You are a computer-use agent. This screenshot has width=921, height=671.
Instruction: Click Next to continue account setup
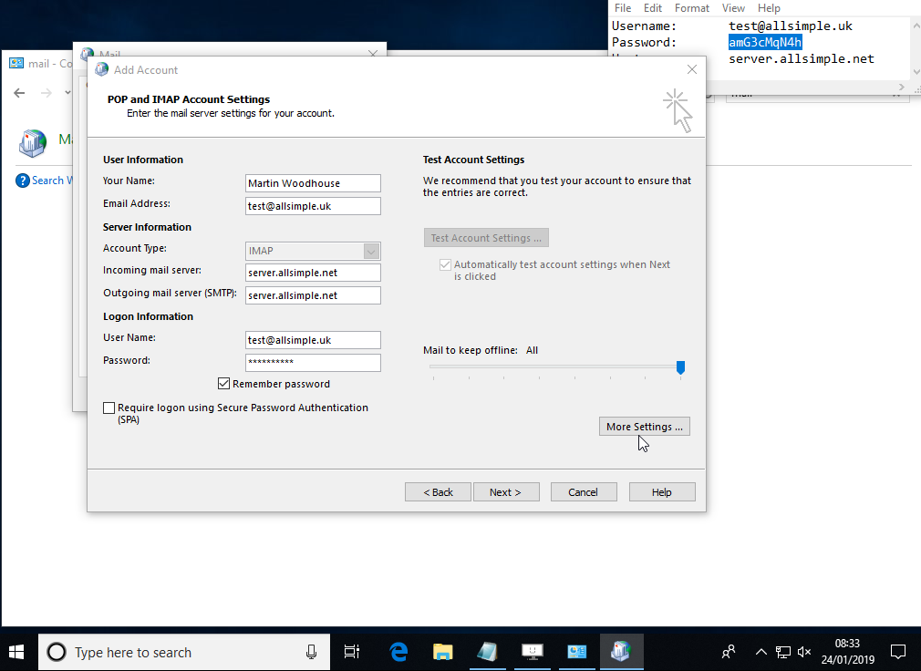(x=505, y=492)
